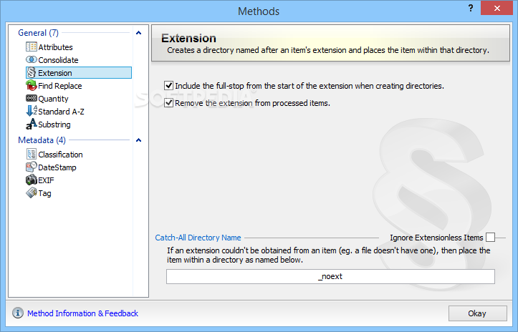Click the Consolidate method icon

[x=32, y=59]
